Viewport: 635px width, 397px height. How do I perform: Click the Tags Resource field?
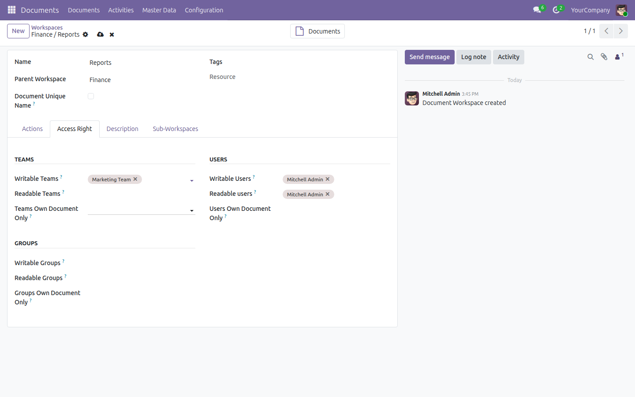click(x=300, y=77)
